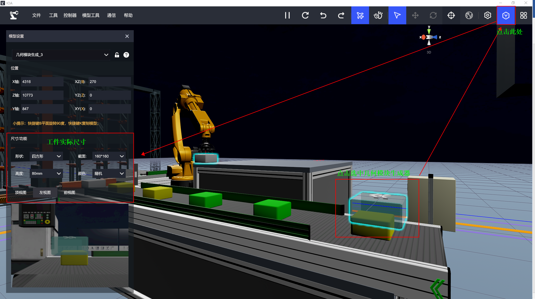The width and height of the screenshot is (535, 299).
Task: Expand the 形状 shape dropdown
Action: 46,156
